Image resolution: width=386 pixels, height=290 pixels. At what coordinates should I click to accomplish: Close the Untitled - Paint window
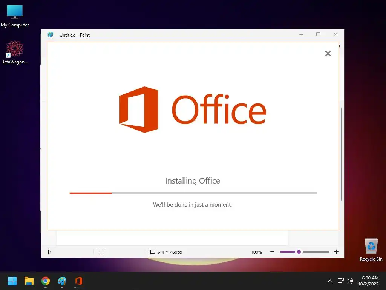[x=335, y=34]
